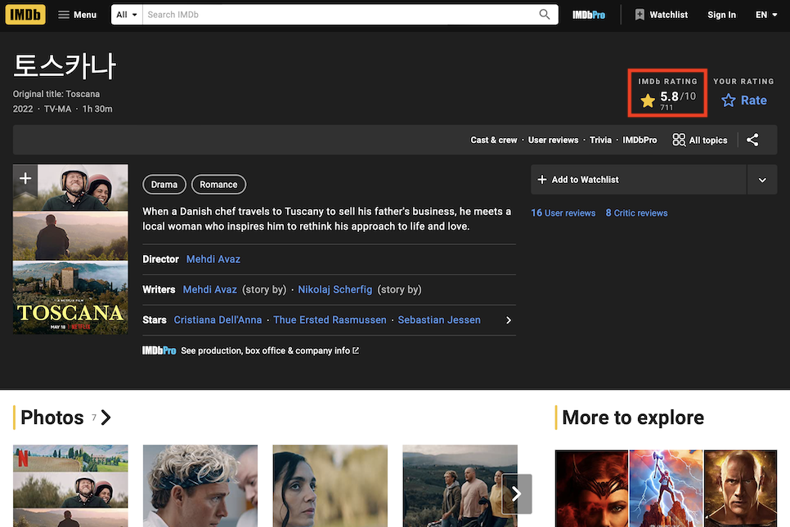The image size is (790, 527).
Task: Click Sign In
Action: 721,15
